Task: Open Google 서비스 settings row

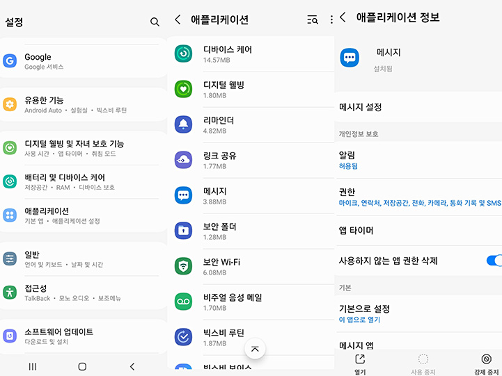Action: [x=84, y=60]
